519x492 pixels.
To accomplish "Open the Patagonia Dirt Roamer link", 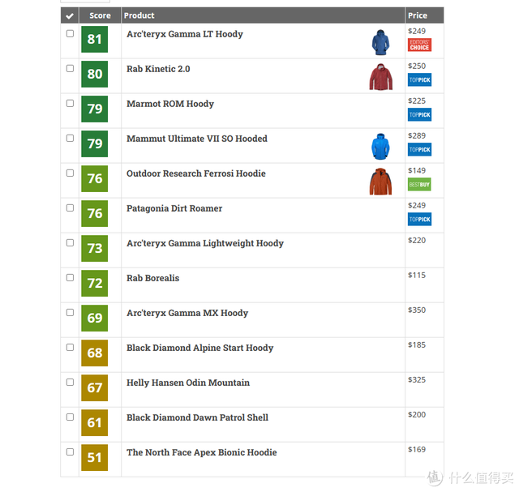I will (174, 208).
